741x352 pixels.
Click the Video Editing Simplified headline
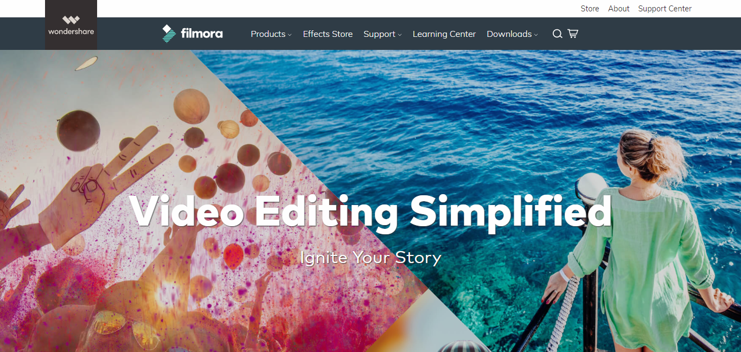tap(370, 210)
